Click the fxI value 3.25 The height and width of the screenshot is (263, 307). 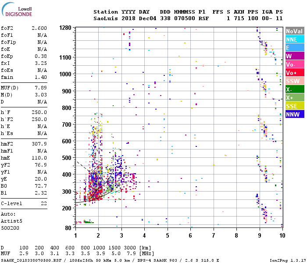click(x=41, y=63)
